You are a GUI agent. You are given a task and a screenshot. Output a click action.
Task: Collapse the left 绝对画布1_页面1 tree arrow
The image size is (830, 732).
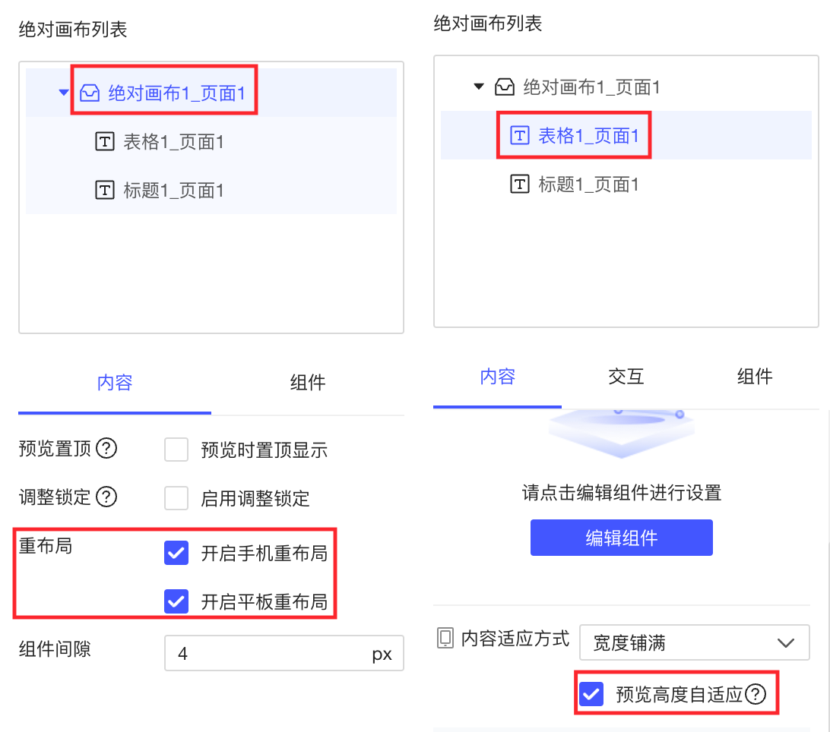[64, 93]
